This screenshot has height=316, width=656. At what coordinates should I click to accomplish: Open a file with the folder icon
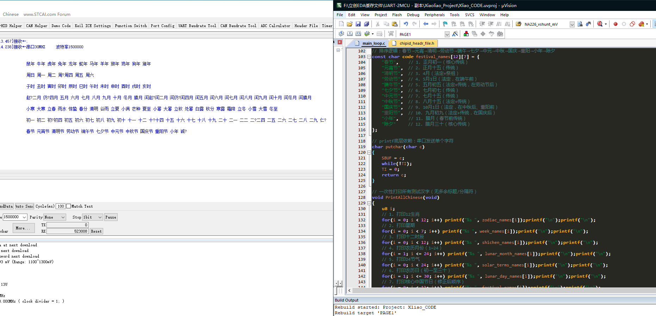[x=349, y=24]
